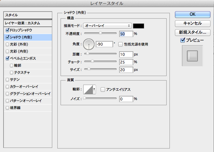Enable the カラーオーバーレイ checkbox
The image size is (214, 152).
pos(7,87)
